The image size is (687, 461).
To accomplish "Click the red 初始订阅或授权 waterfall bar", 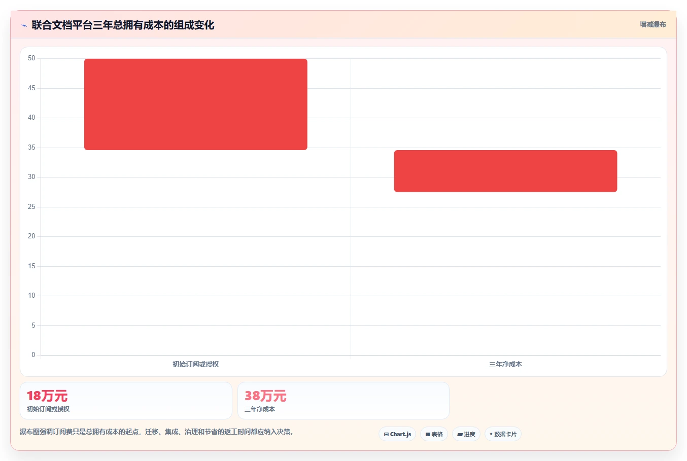I will click(196, 104).
